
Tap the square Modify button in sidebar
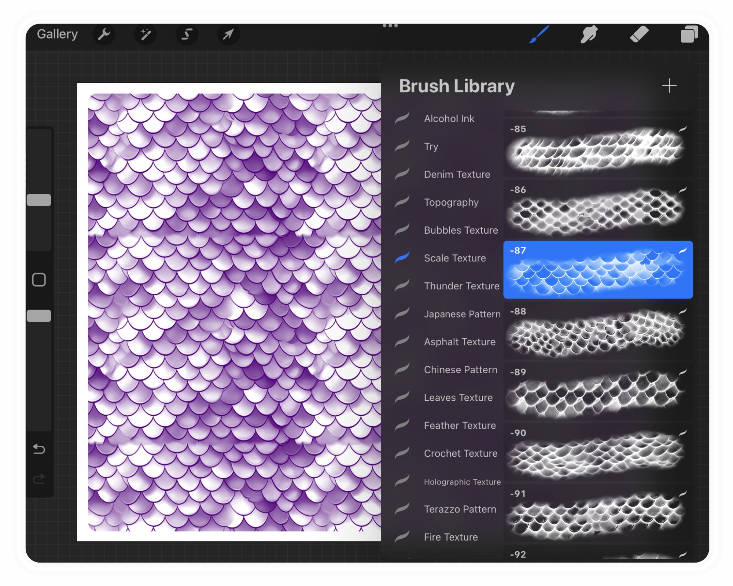tap(39, 280)
